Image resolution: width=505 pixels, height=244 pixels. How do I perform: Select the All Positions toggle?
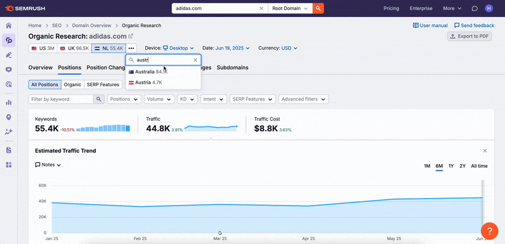[x=45, y=85]
